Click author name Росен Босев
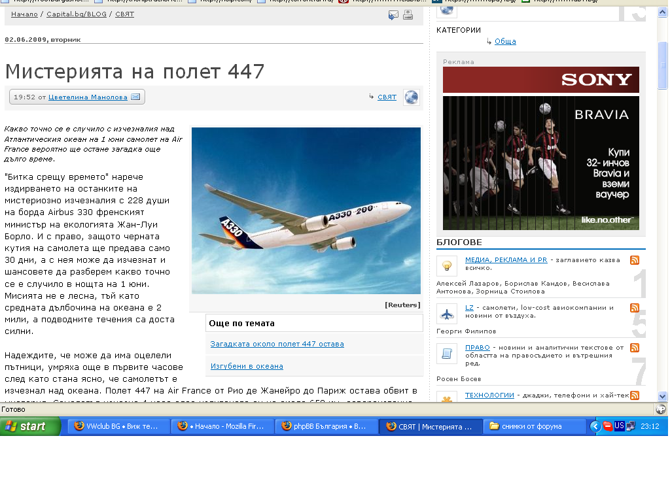 point(459,378)
